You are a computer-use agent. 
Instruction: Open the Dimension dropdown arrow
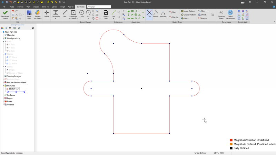coord(56,18)
